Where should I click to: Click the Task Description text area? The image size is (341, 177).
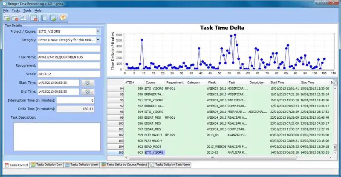click(57, 137)
